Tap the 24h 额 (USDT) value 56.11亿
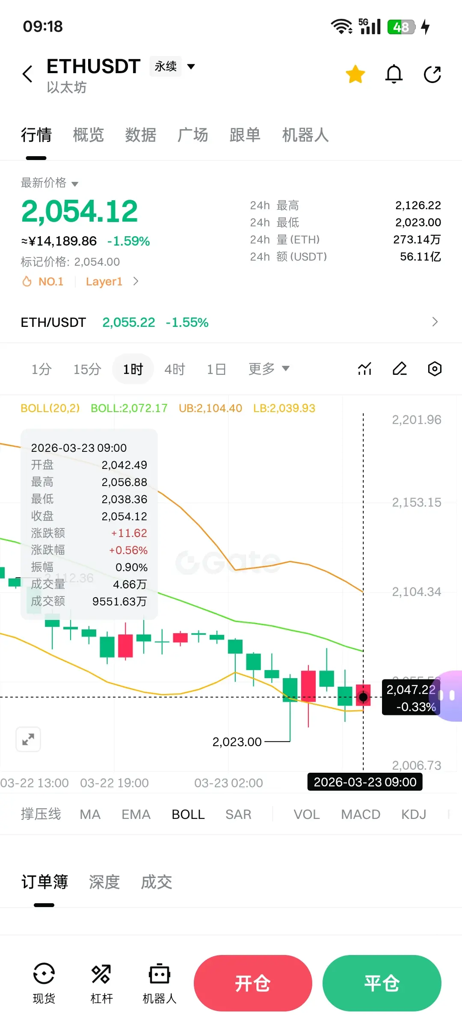The height and width of the screenshot is (1032, 462). click(420, 257)
